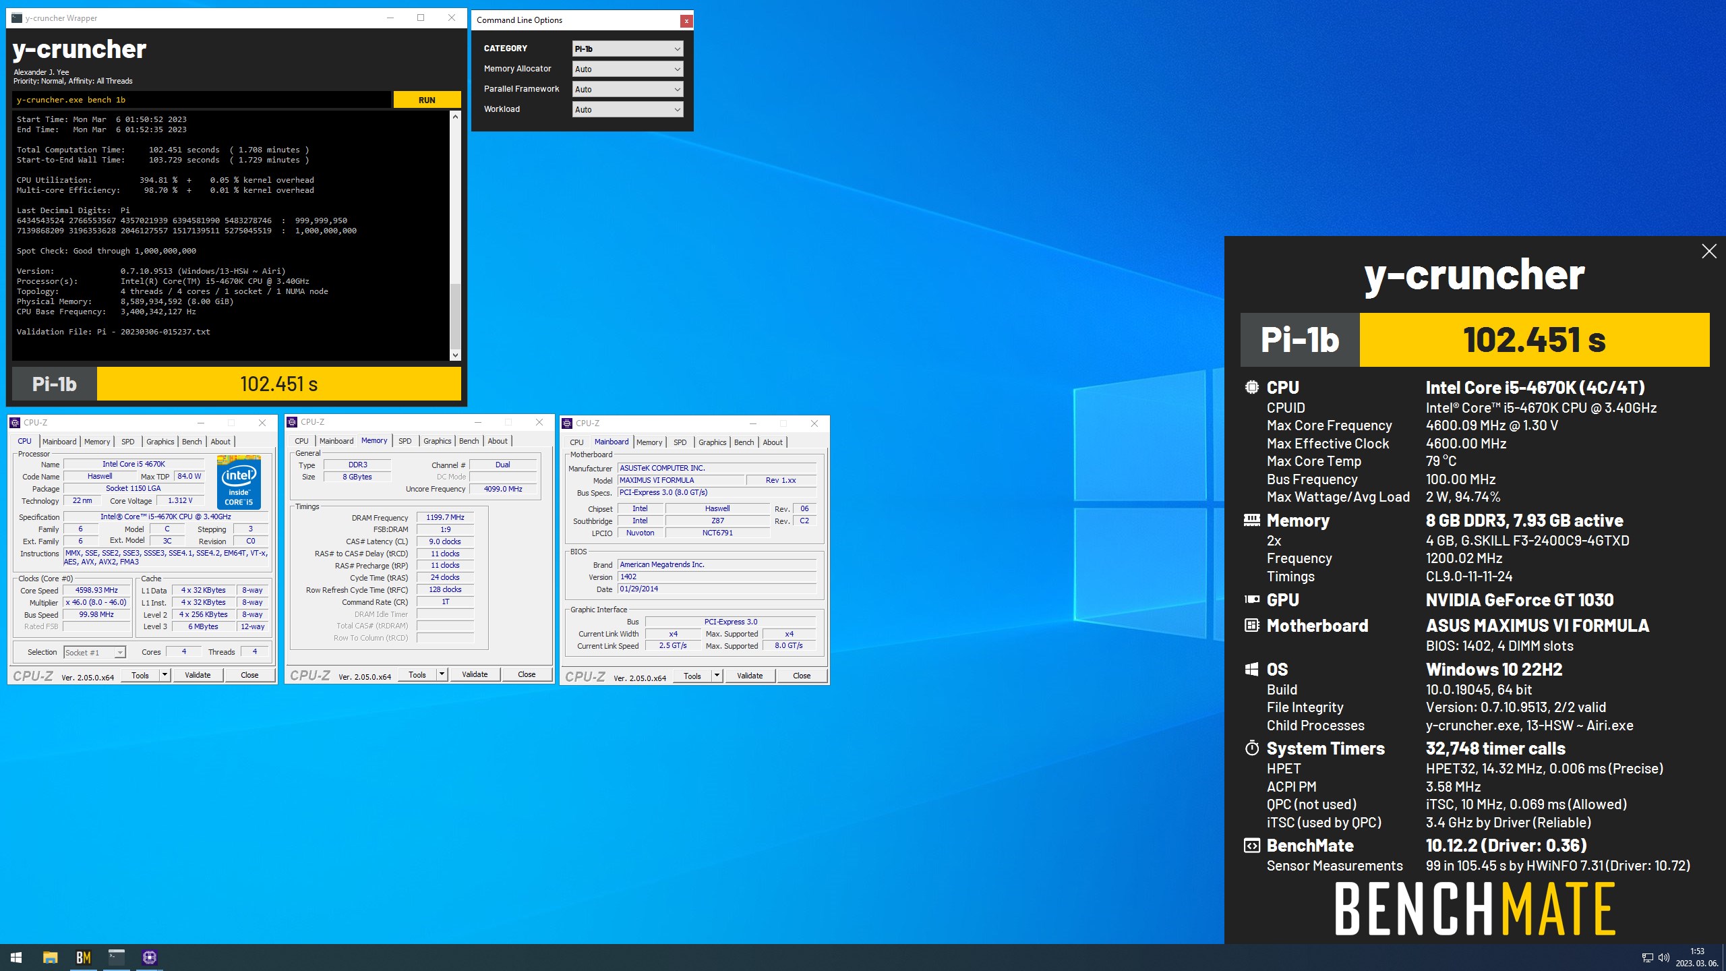Click BenchMate OS Windows icon

(x=1252, y=670)
